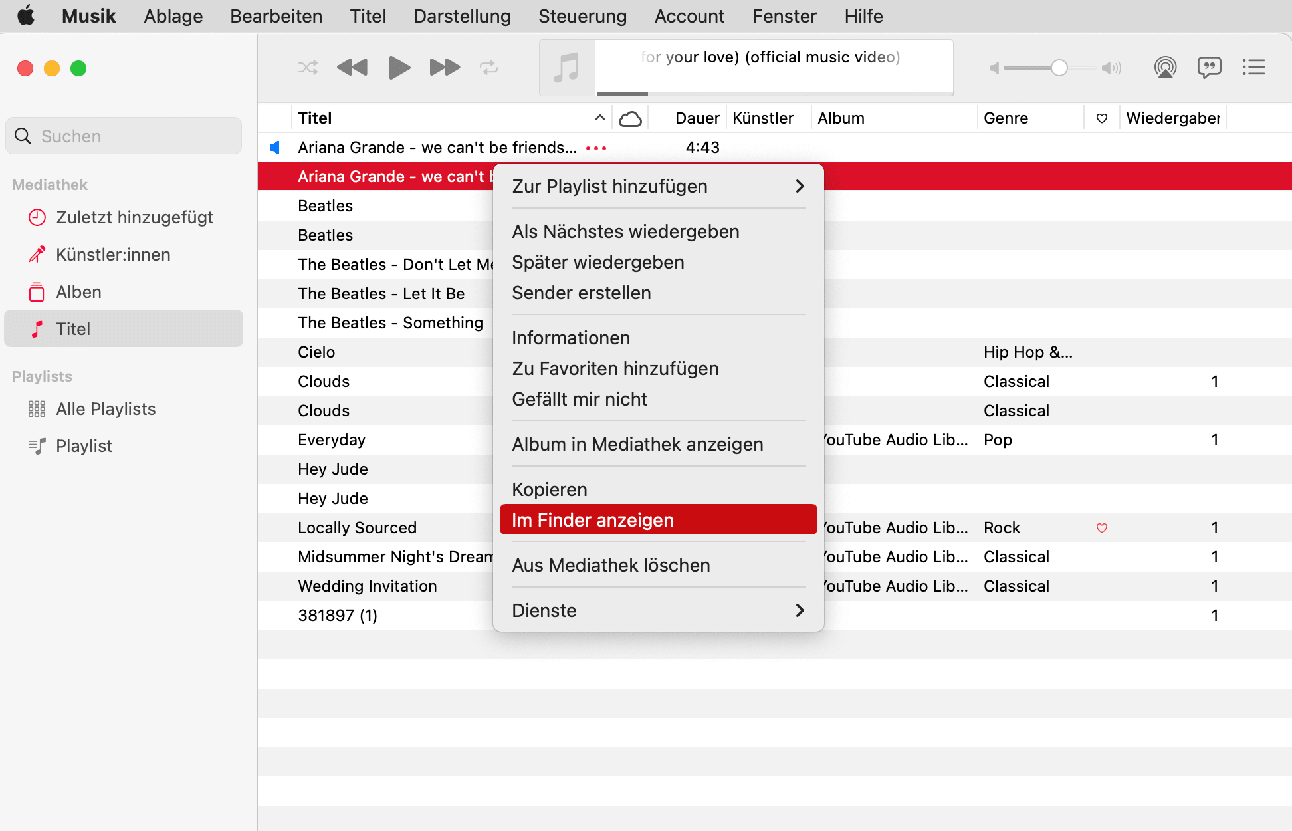Adjust the volume slider knob
1292x831 pixels.
click(1059, 68)
